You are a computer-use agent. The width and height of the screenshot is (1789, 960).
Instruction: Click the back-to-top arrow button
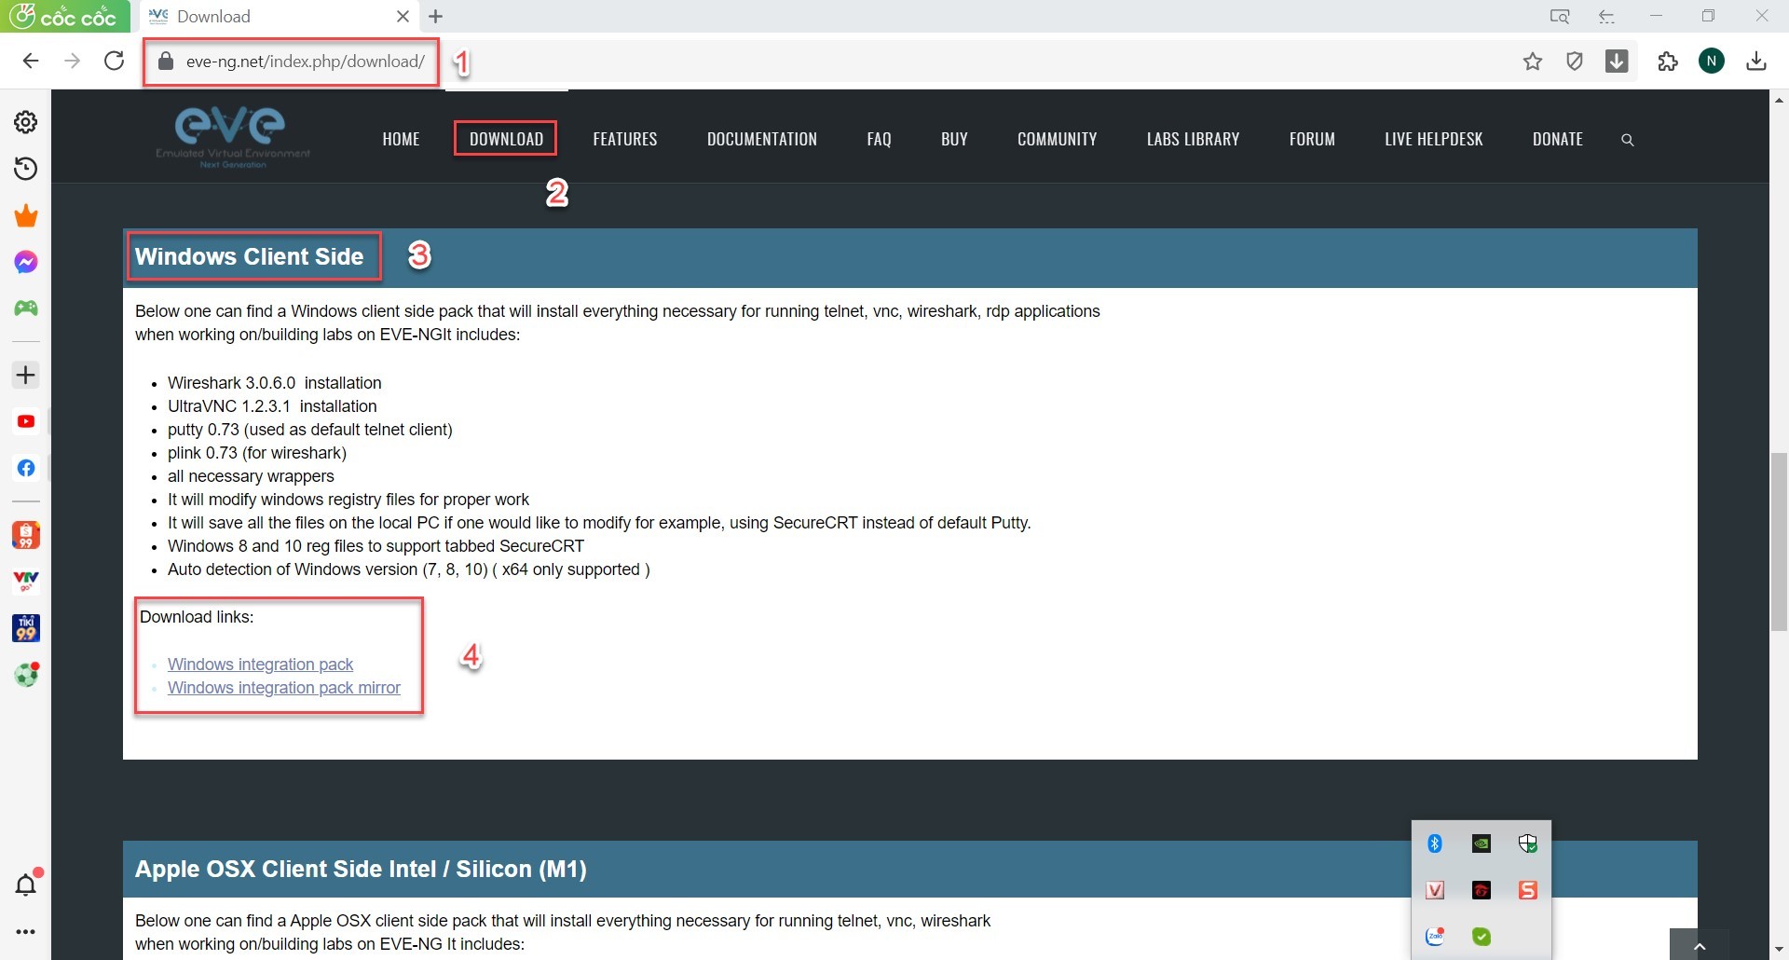[x=1700, y=945]
